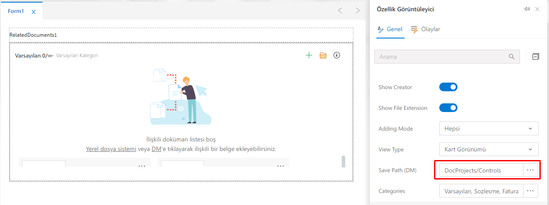Click the first card's ellipsis menu

[x=142, y=166]
